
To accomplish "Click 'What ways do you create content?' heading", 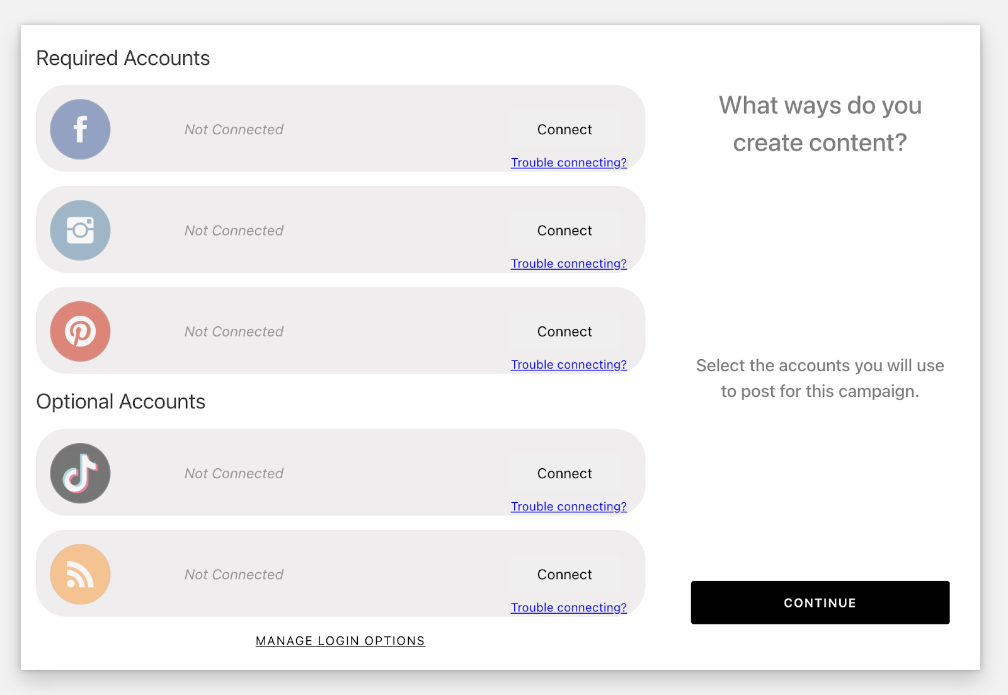I will [820, 124].
